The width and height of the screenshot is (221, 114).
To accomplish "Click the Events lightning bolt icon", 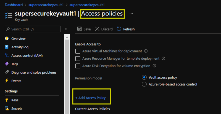I will click(7, 81).
